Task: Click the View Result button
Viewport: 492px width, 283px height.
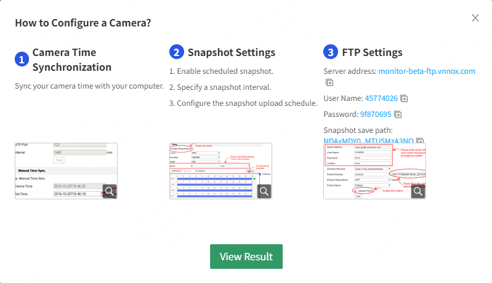Action: 246,257
